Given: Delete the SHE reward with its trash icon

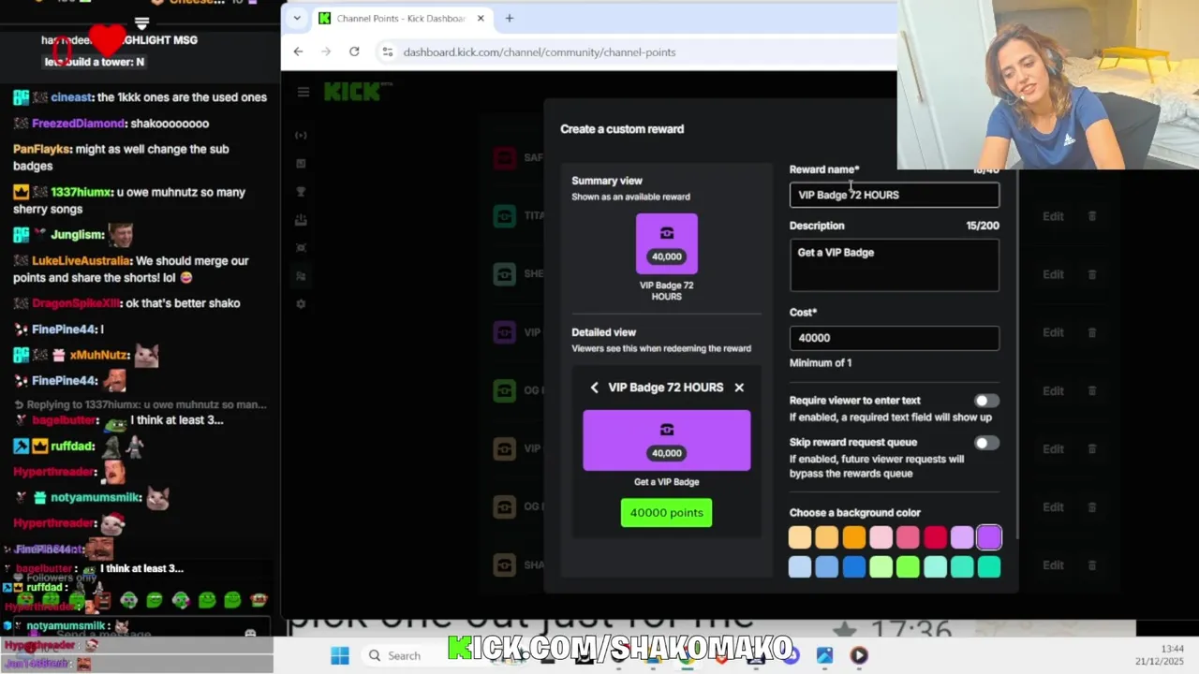Looking at the screenshot, I should (x=1092, y=274).
